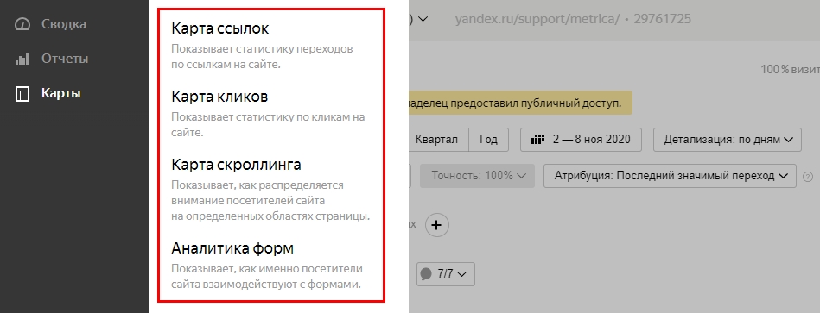Select the Год period button
820x313 pixels.
(x=488, y=140)
